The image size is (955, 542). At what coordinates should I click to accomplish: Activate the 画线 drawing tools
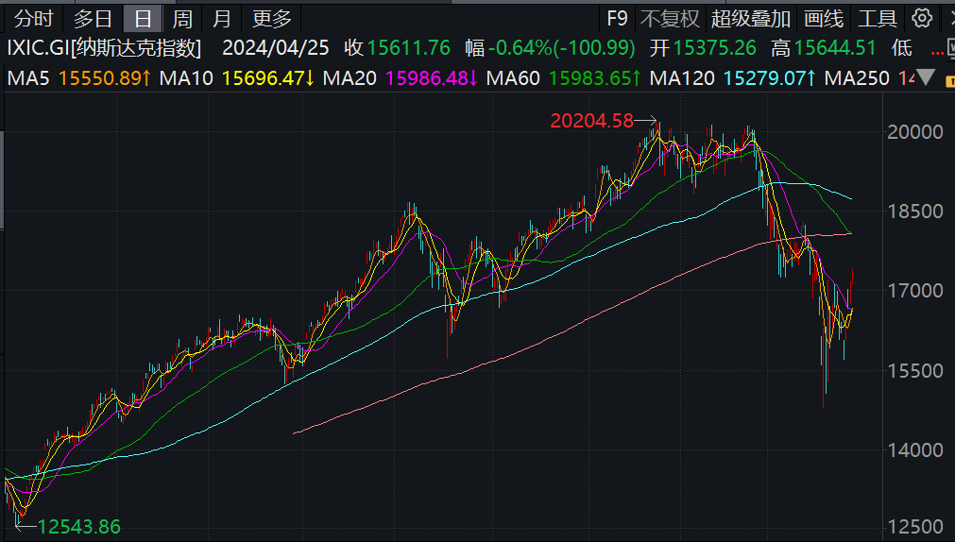point(823,18)
